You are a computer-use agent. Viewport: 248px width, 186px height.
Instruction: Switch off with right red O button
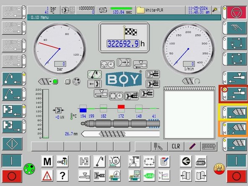[x=236, y=176]
